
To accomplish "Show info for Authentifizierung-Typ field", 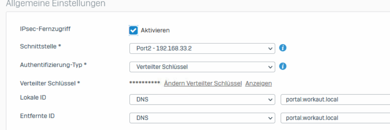I will click(x=282, y=66).
